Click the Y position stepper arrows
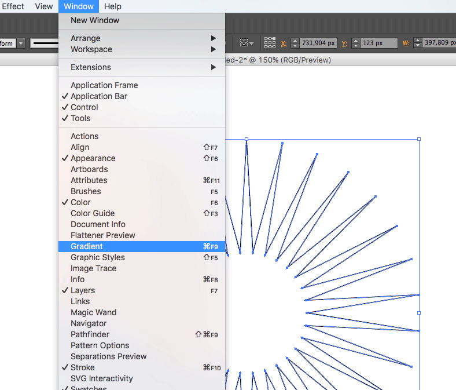456x390 pixels. tap(354, 43)
